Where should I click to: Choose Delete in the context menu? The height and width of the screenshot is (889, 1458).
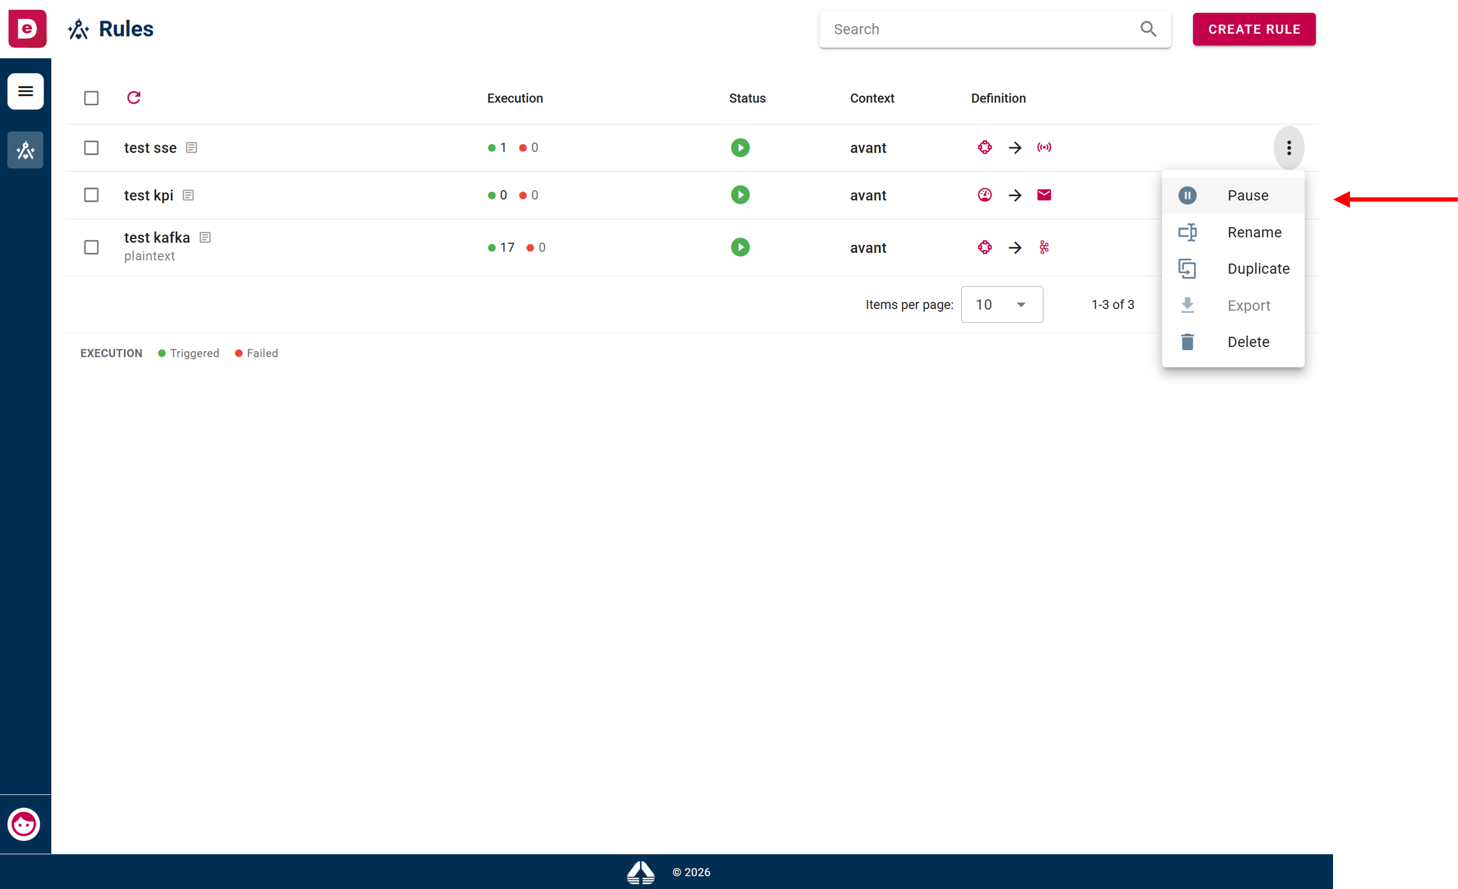(x=1233, y=342)
